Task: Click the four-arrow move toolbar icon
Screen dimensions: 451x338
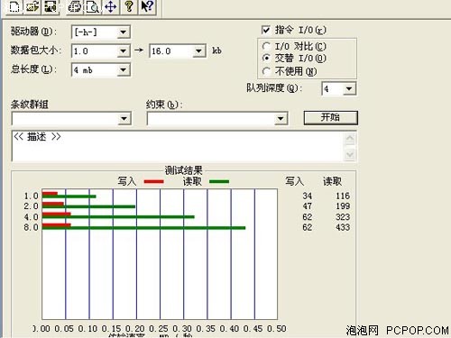Action: (111, 6)
